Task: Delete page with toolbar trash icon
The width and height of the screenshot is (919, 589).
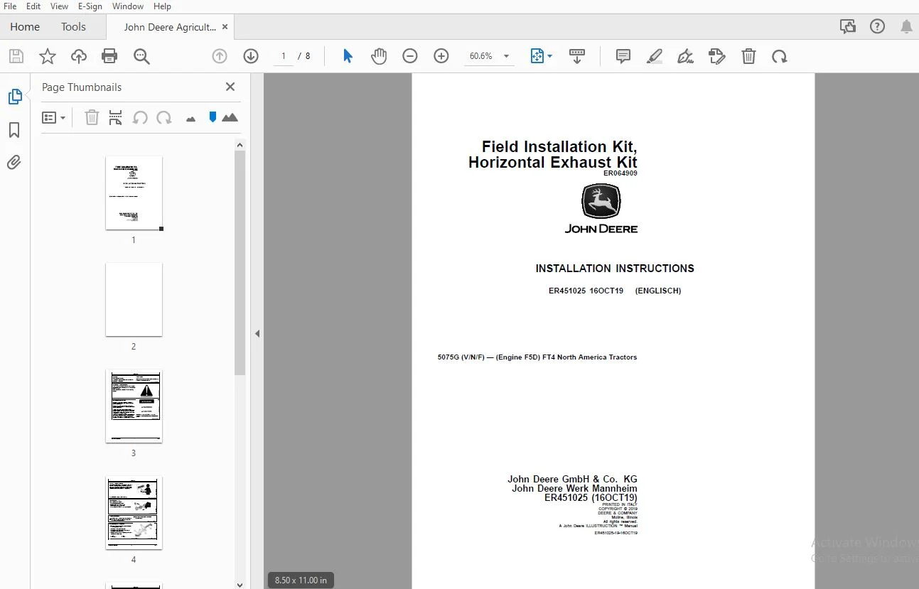Action: [748, 56]
